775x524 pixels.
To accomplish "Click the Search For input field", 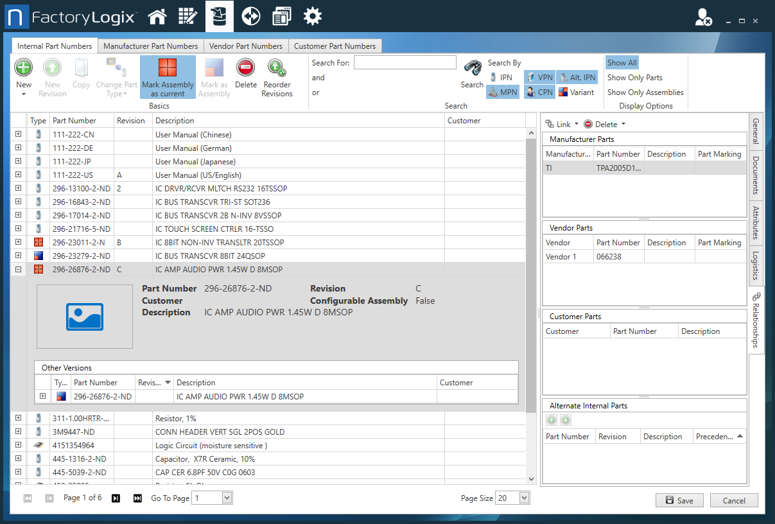I will (x=405, y=63).
